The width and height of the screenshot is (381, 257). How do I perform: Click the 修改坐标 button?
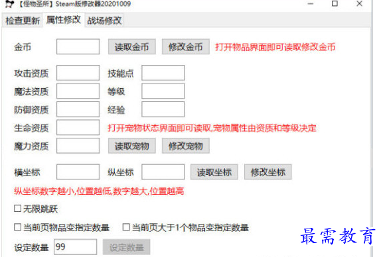268,172
